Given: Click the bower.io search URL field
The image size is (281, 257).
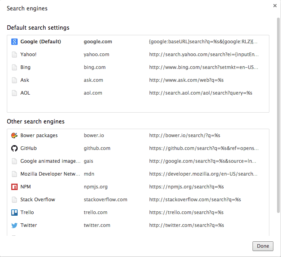Looking at the screenshot, I should (x=184, y=135).
